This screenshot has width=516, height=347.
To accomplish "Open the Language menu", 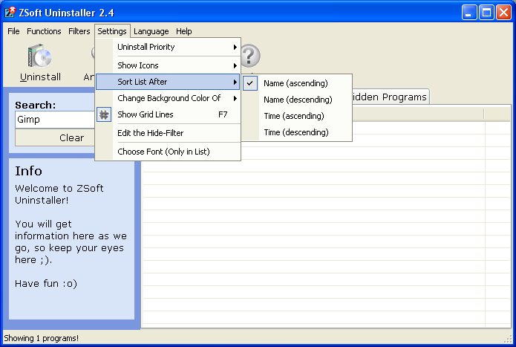I will click(151, 31).
